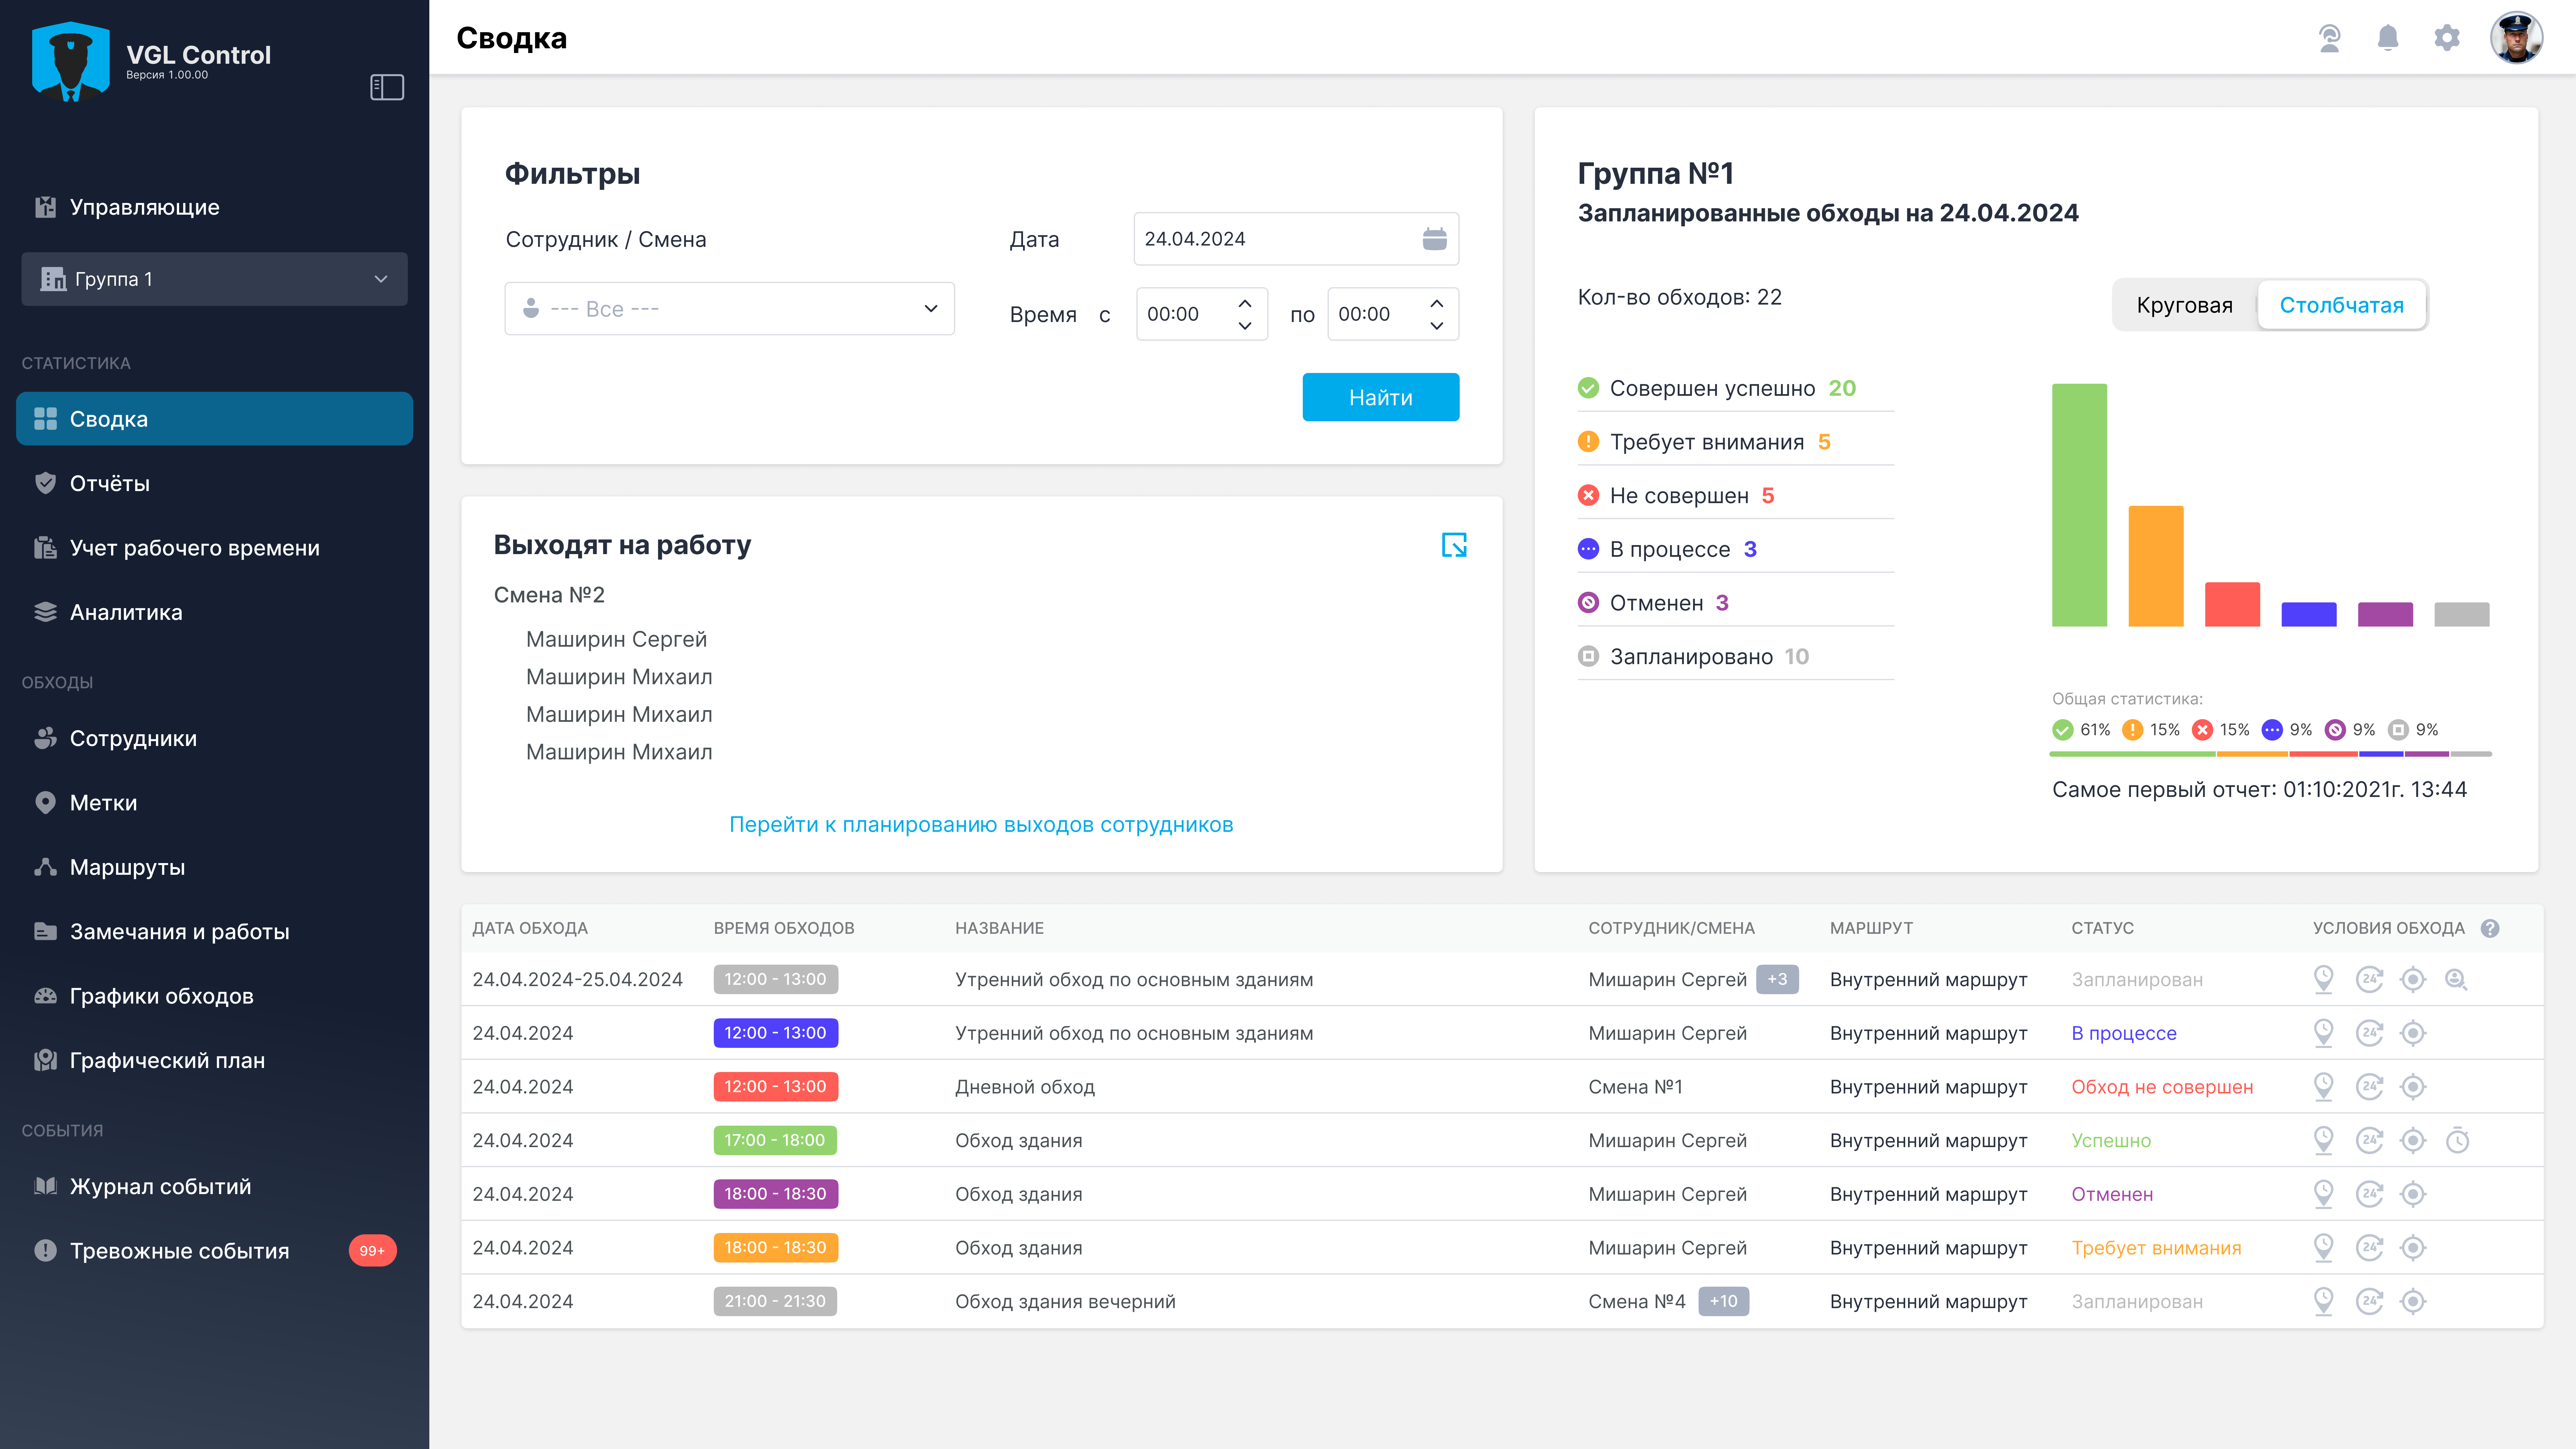Open the 'Маршруты' sidebar item
The width and height of the screenshot is (2576, 1449).
pos(214,867)
